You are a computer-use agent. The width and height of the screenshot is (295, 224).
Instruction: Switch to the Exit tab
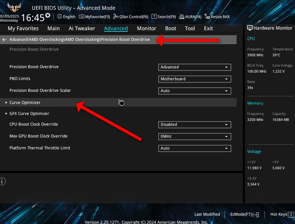click(x=208, y=28)
